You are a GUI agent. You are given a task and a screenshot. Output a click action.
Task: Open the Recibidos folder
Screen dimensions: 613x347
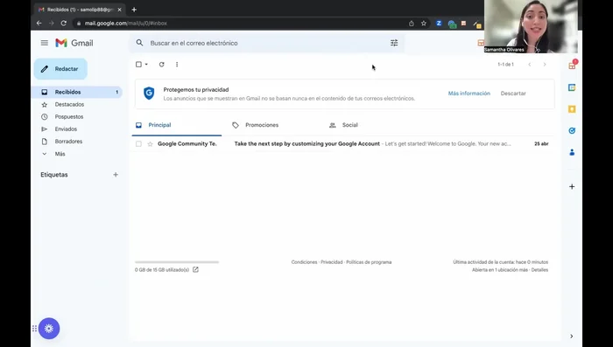pos(78,92)
